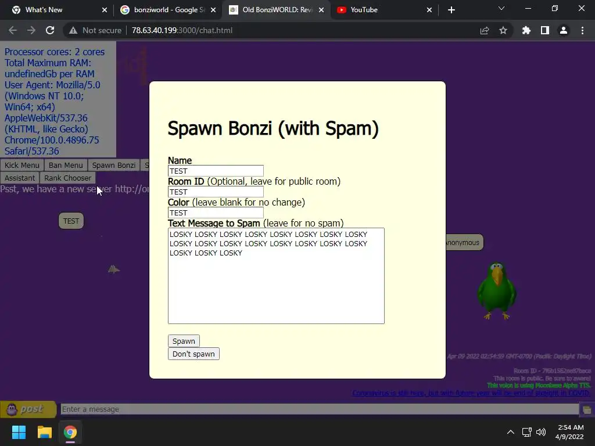Click inside the spam text message textarea
Image resolution: width=595 pixels, height=446 pixels.
click(276, 276)
